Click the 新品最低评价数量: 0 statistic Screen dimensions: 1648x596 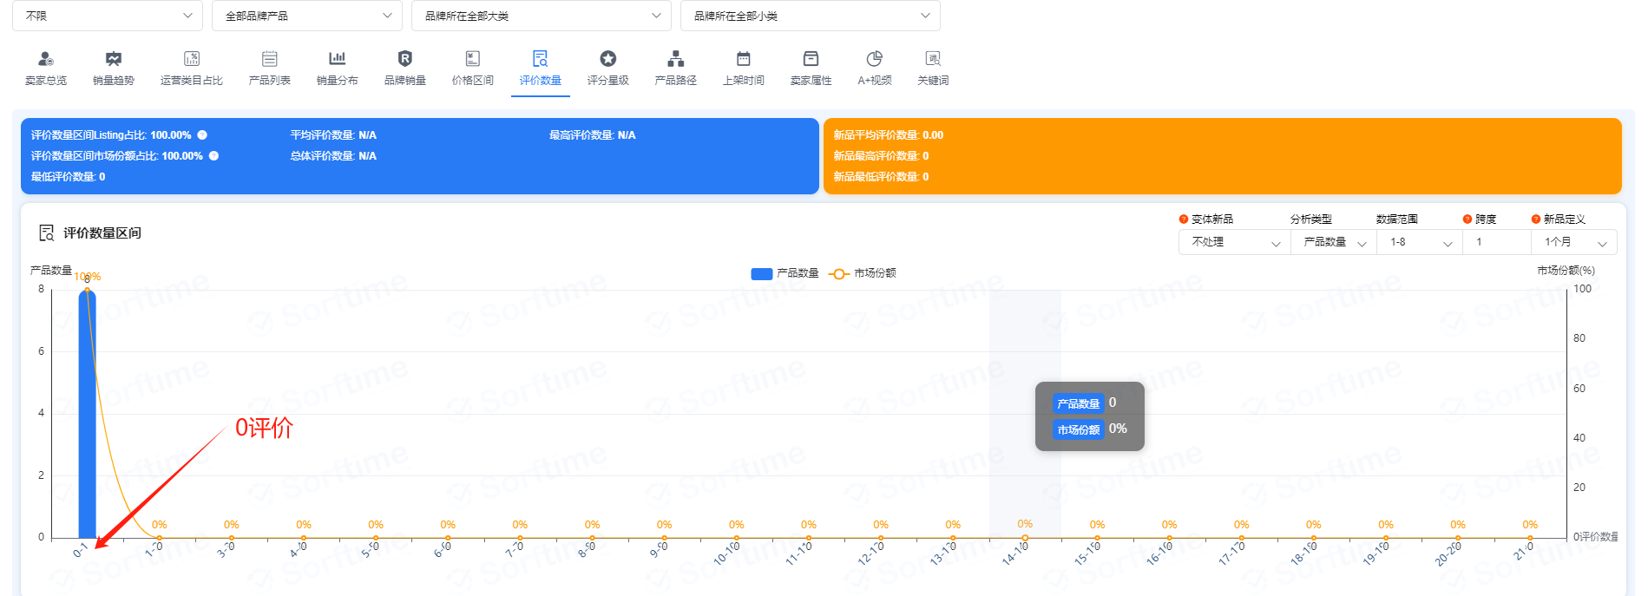[x=881, y=177]
